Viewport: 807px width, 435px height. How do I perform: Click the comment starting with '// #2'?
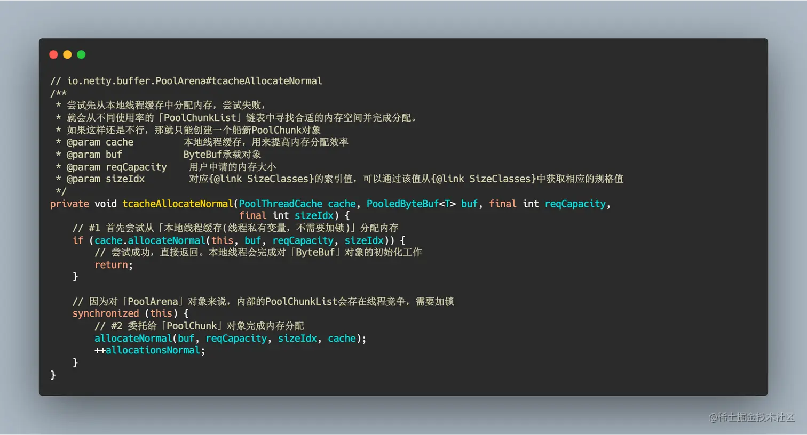199,326
